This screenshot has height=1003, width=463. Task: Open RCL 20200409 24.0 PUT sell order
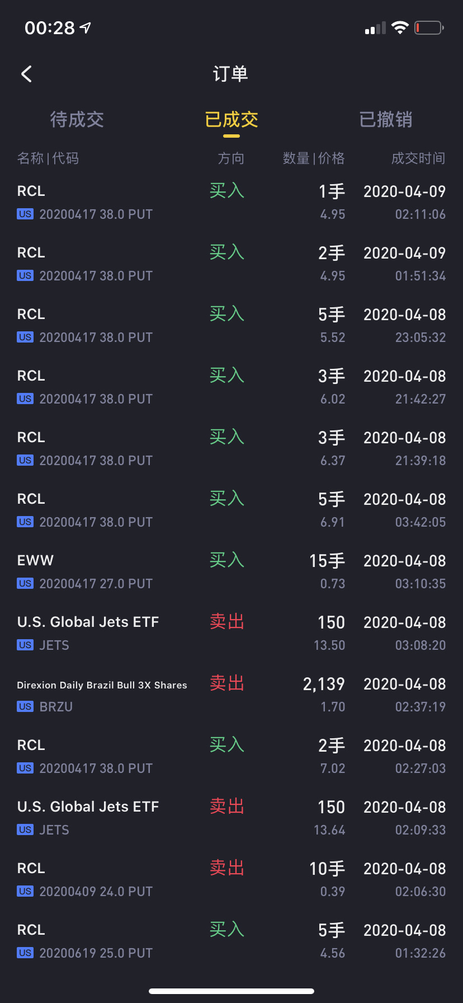click(232, 879)
